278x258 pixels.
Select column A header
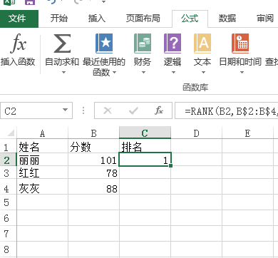click(x=43, y=133)
